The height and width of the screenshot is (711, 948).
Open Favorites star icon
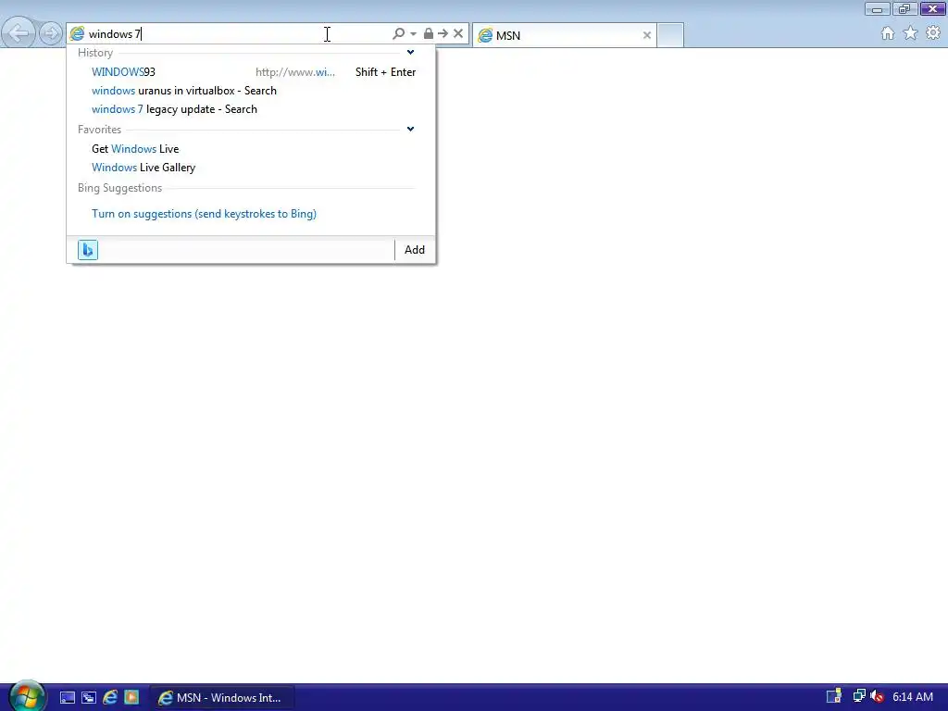point(911,33)
